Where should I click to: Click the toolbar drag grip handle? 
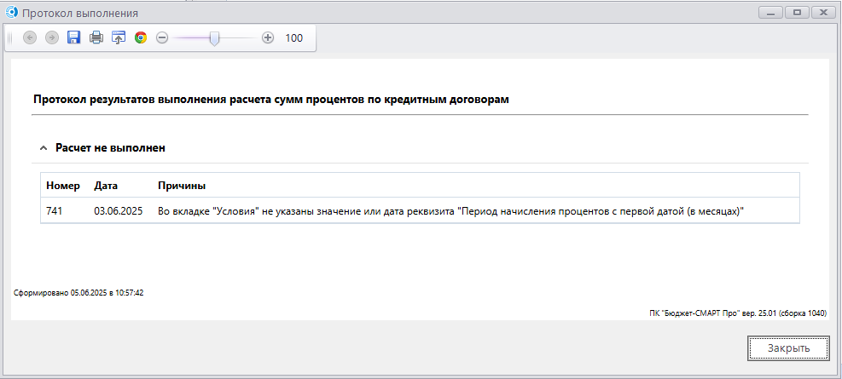(10, 37)
